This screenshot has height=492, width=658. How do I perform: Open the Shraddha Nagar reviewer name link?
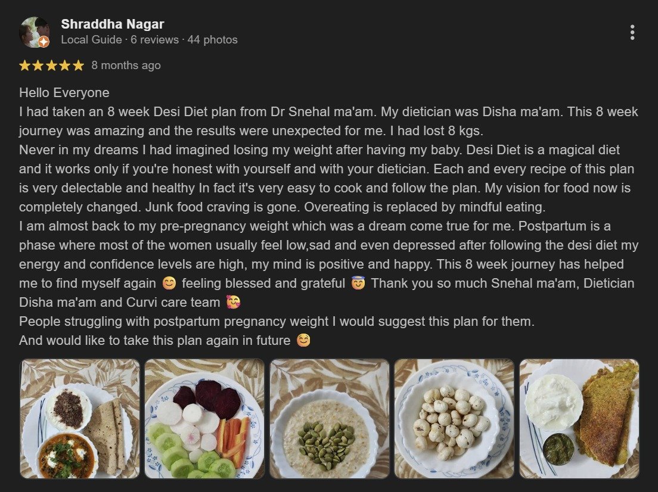point(112,24)
